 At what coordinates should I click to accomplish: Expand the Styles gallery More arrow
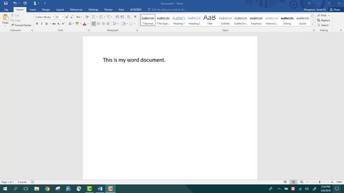pyautogui.click(x=312, y=24)
